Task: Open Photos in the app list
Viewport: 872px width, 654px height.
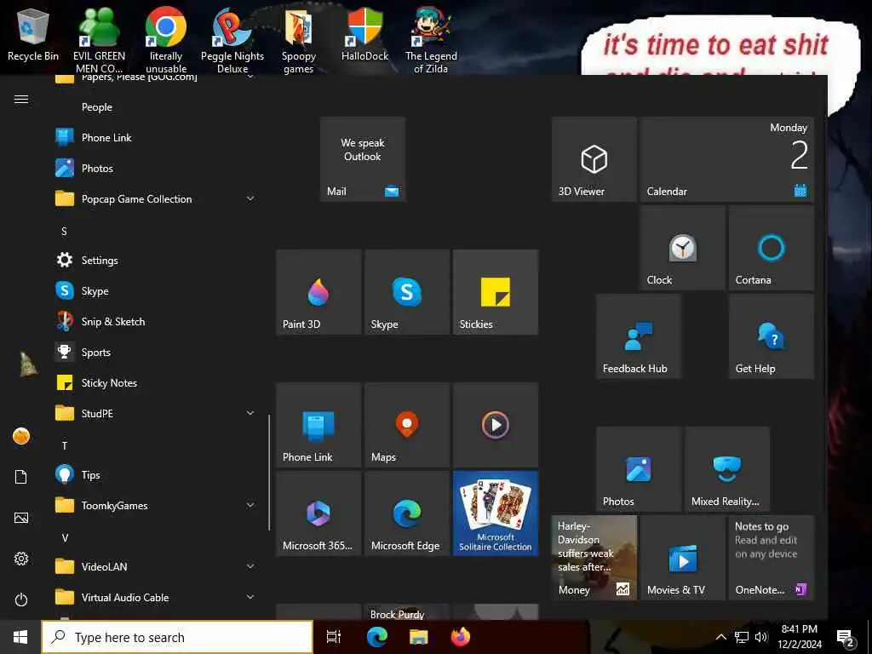Action: coord(156,168)
